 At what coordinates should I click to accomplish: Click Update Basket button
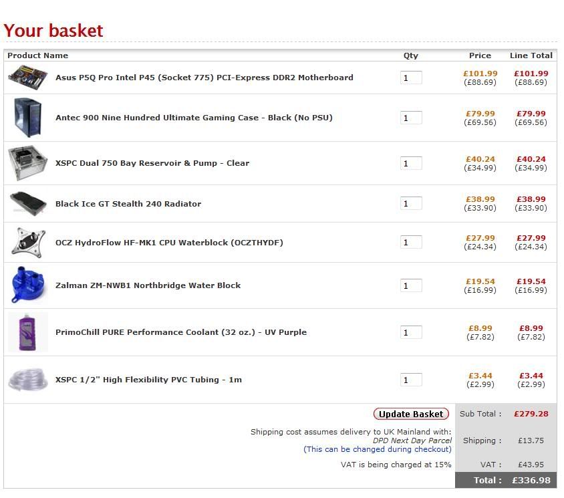[411, 414]
